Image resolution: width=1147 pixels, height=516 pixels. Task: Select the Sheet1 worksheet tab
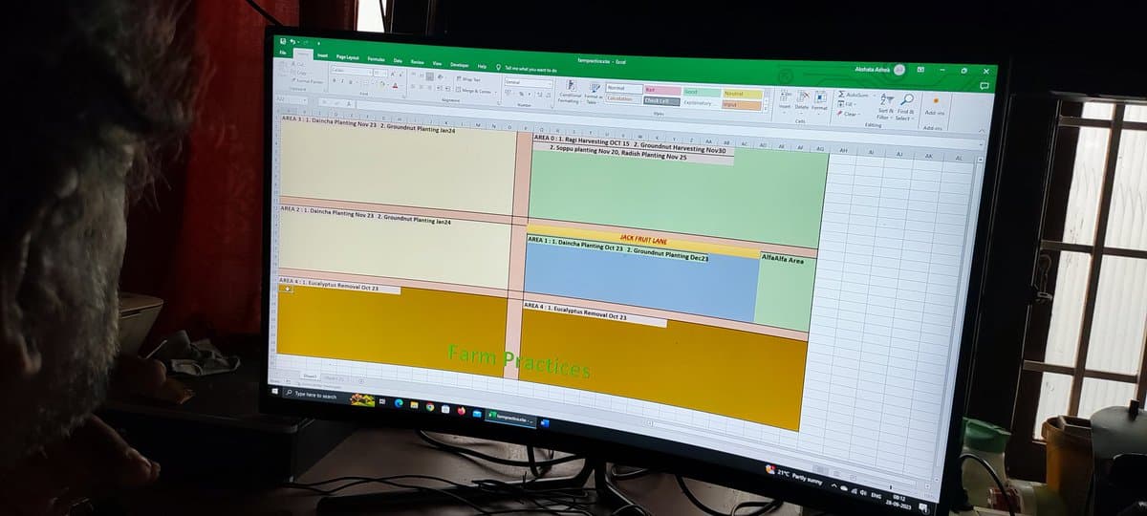(309, 376)
